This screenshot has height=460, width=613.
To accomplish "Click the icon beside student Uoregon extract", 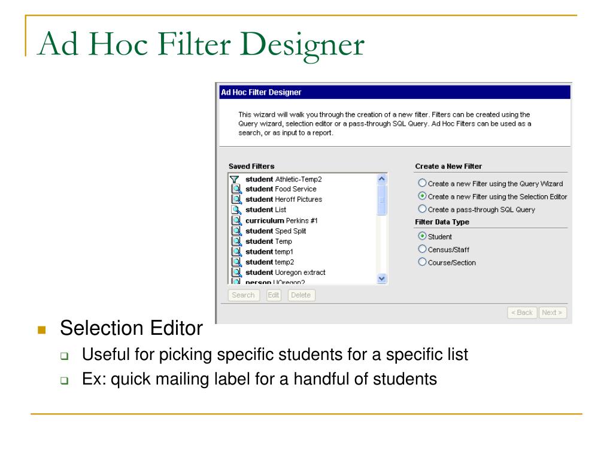I will tap(236, 273).
